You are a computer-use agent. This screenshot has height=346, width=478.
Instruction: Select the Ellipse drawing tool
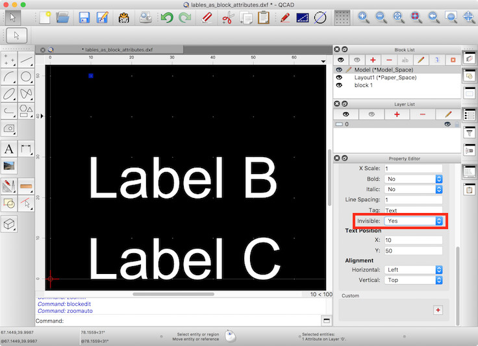click(x=9, y=93)
